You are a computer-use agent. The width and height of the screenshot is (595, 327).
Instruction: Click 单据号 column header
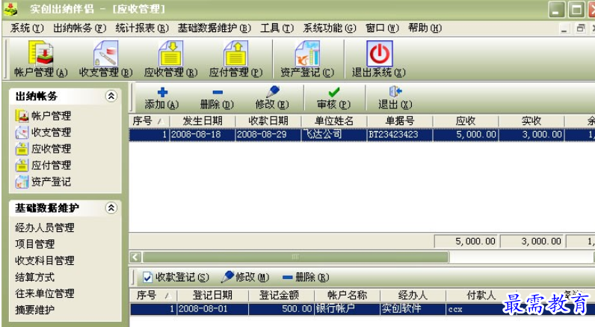point(400,121)
